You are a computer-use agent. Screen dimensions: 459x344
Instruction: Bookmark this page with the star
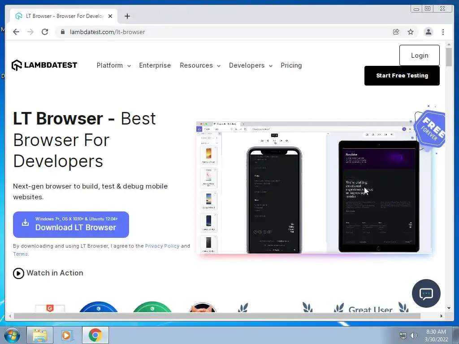pos(411,32)
